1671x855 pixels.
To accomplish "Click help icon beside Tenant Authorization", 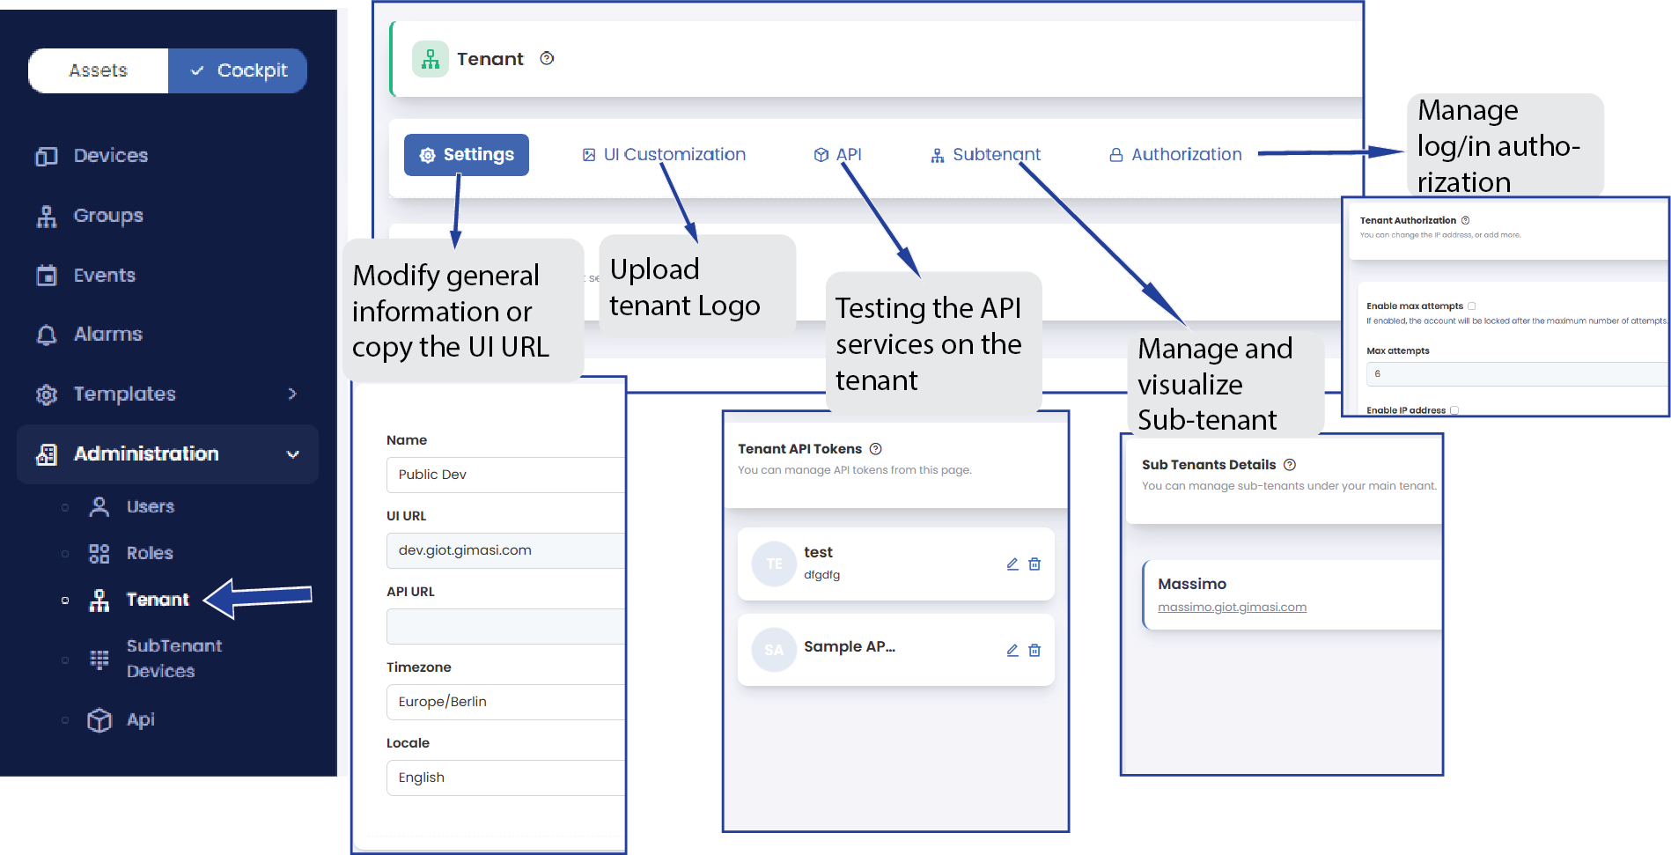I will pyautogui.click(x=1465, y=220).
